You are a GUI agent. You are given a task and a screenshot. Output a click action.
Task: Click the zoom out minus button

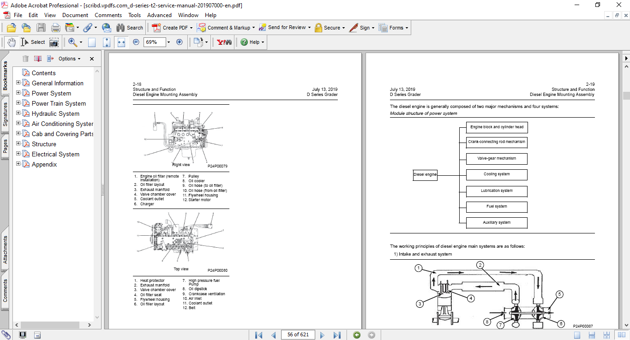click(136, 42)
